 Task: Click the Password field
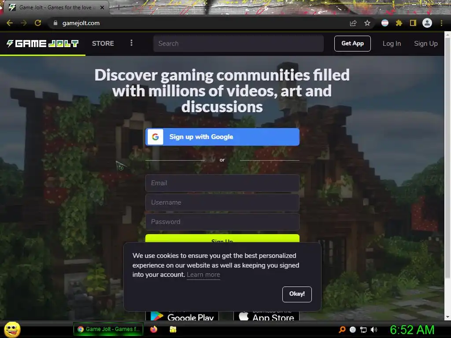[x=222, y=222]
